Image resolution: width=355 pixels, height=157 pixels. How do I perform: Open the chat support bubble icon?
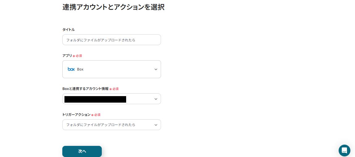tap(344, 151)
